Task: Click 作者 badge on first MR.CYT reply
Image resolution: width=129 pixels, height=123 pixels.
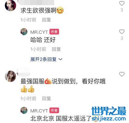Action: (x=54, y=32)
